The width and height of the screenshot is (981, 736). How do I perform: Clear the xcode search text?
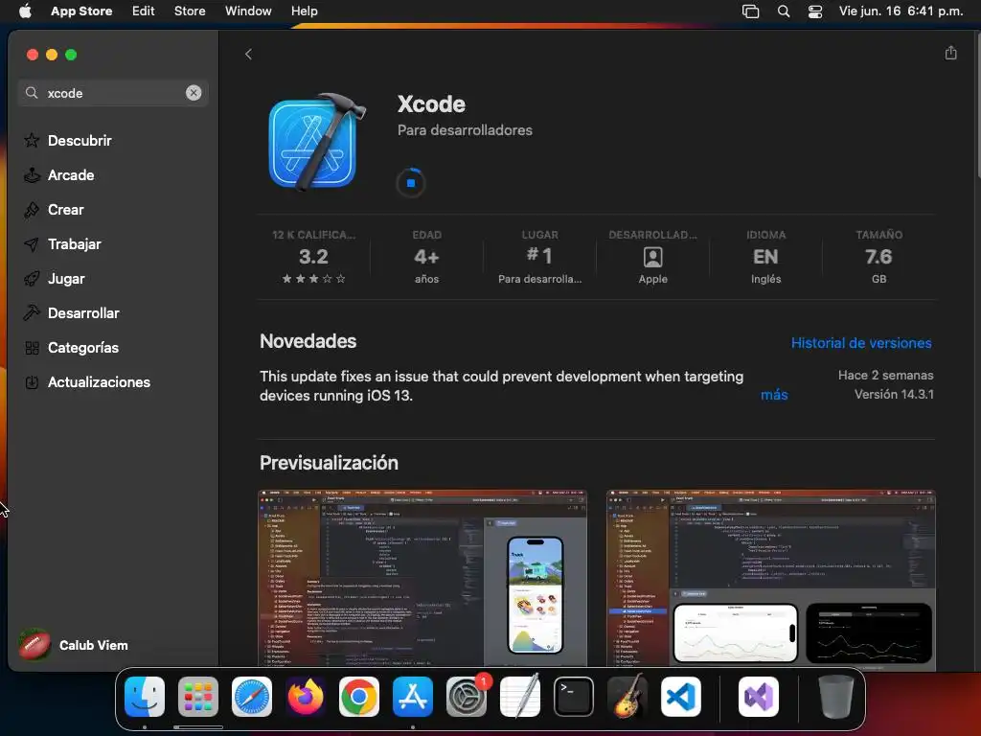pos(194,93)
